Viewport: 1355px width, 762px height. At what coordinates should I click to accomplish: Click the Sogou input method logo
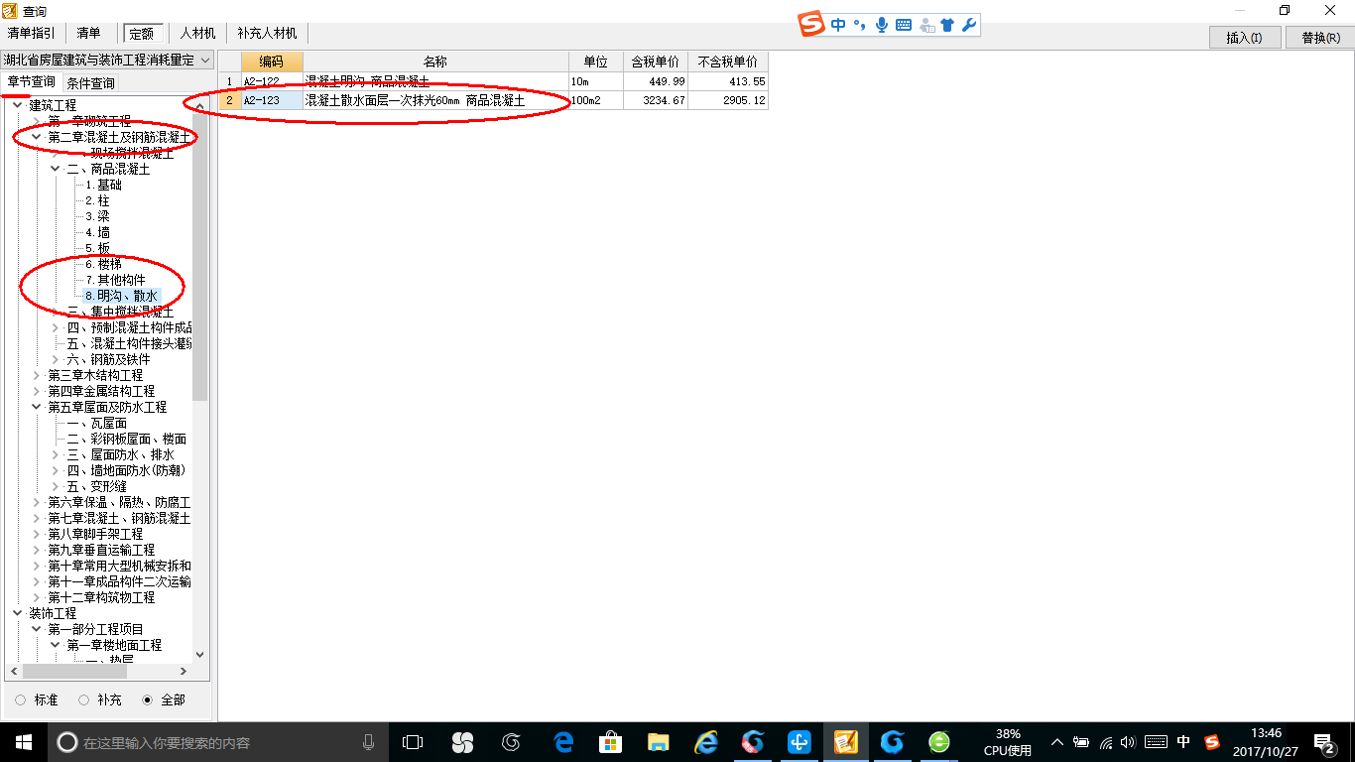(x=813, y=25)
